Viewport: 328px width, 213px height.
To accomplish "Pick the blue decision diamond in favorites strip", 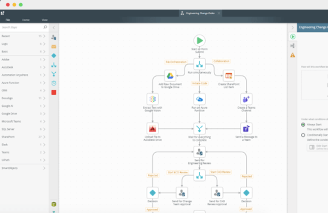I will pyautogui.click(x=54, y=56).
